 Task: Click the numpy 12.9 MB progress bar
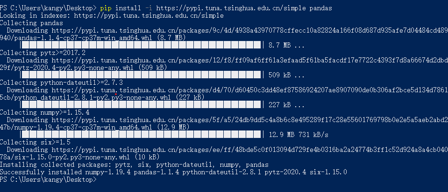coord(140,135)
